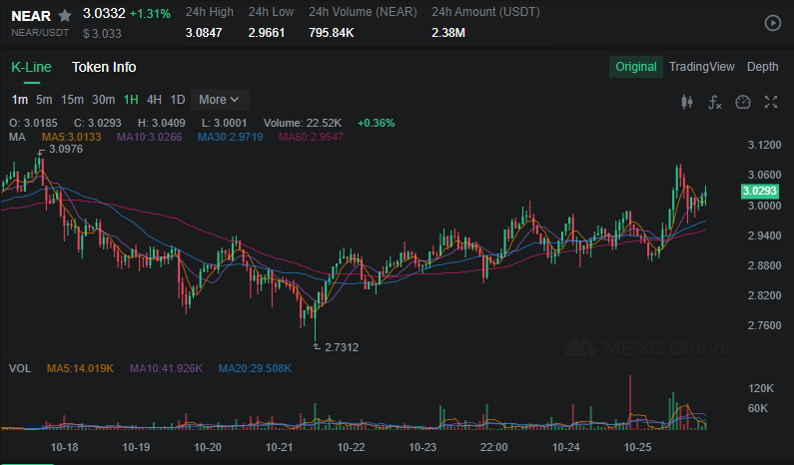The image size is (794, 465).
Task: Click the 10-21 date axis label
Action: (x=279, y=447)
